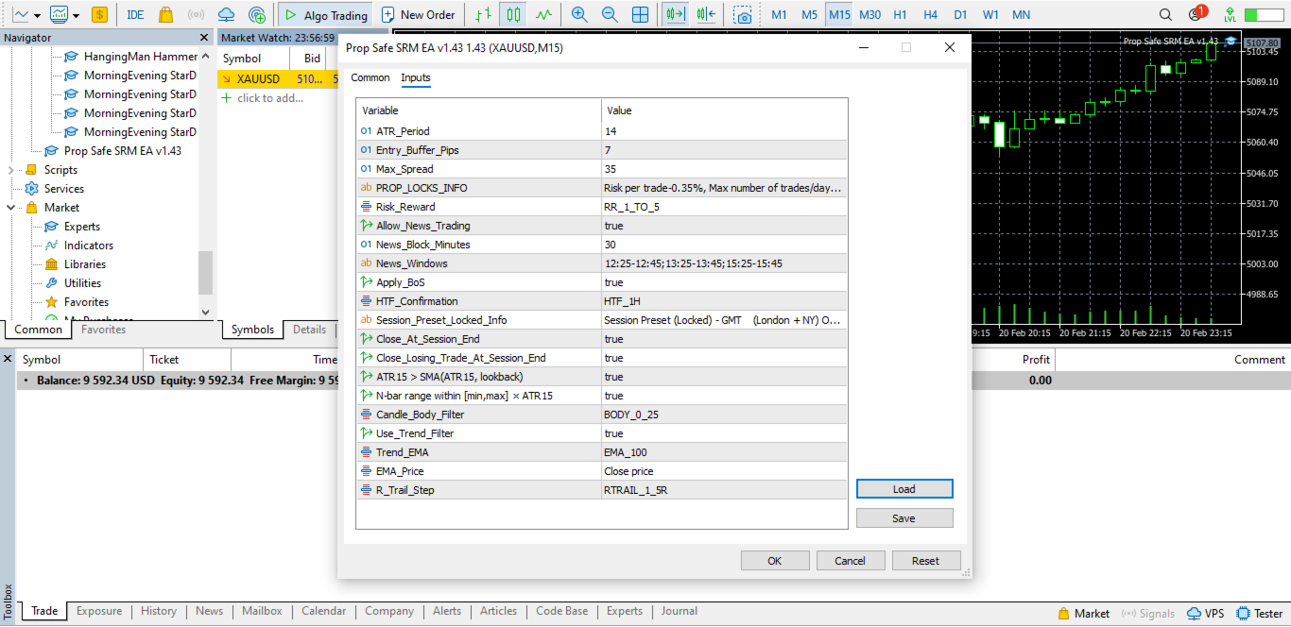This screenshot has width=1291, height=627.
Task: Select Candle_Body_Filter value BODY_0_25
Action: coord(724,415)
